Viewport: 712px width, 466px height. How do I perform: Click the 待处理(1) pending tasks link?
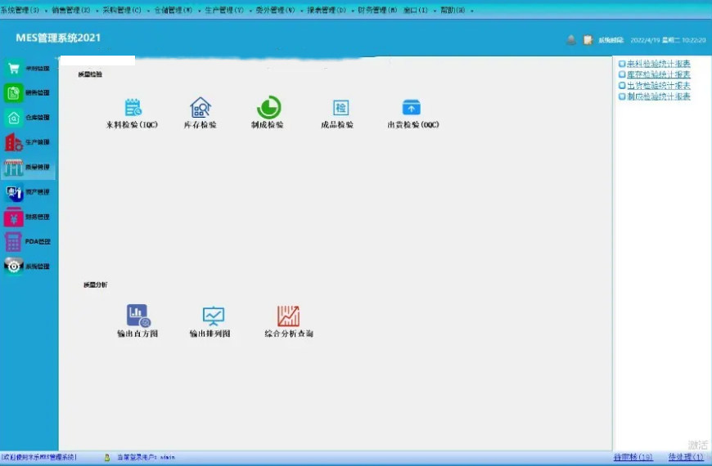coord(686,457)
